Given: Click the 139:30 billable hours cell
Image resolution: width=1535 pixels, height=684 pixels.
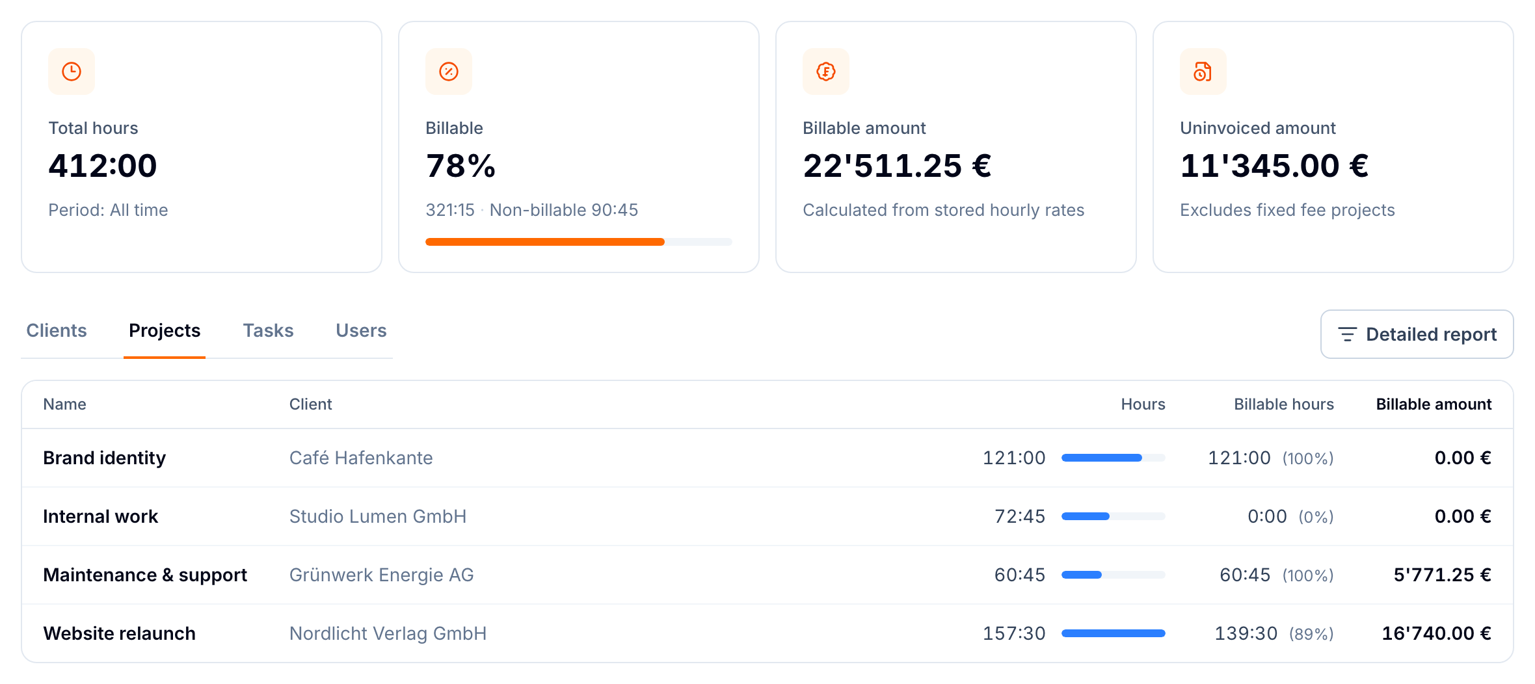Looking at the screenshot, I should pos(1246,633).
